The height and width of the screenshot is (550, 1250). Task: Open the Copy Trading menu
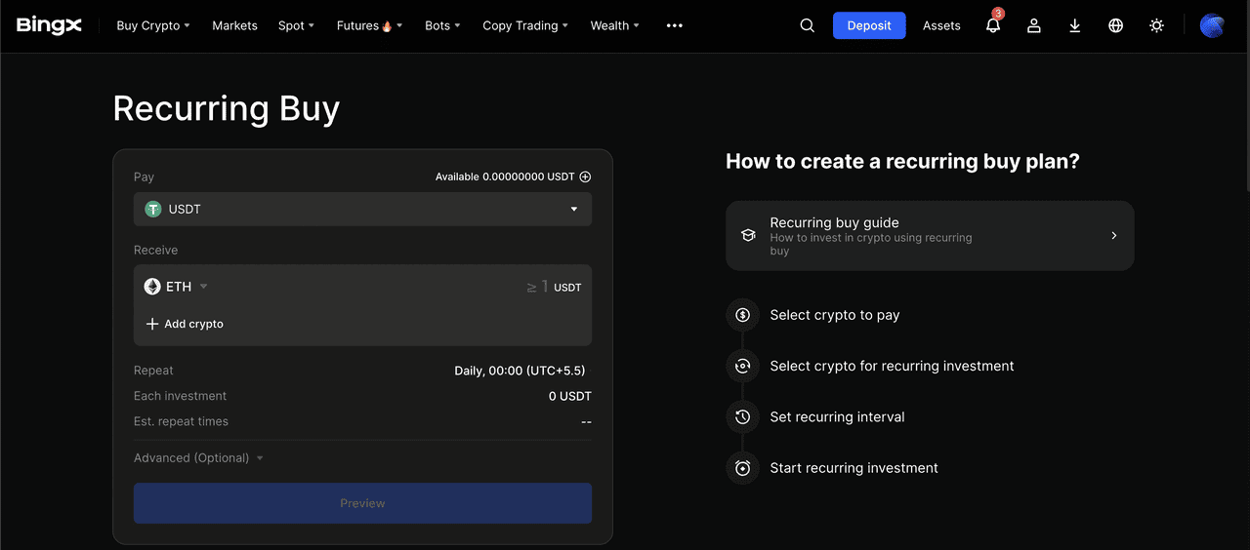tap(526, 25)
